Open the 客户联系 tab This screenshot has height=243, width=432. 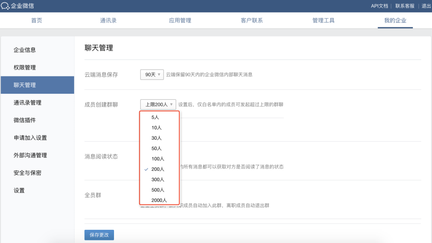pos(252,20)
